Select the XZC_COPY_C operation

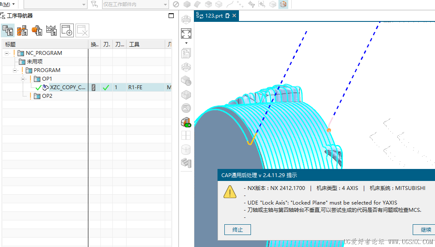pyautogui.click(x=67, y=87)
